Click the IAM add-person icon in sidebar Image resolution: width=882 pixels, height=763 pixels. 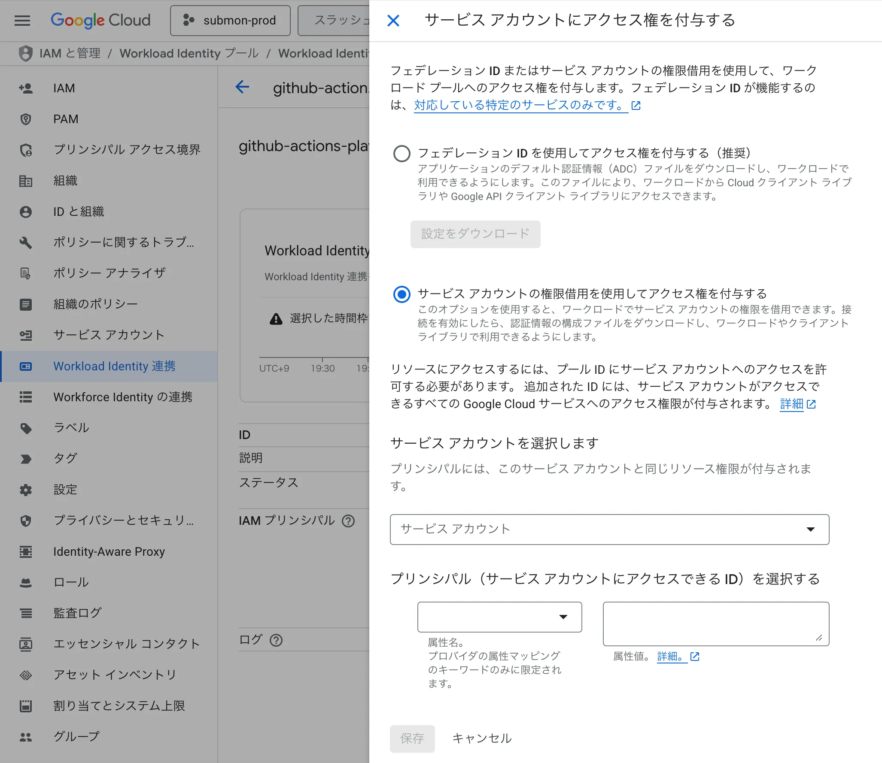tap(26, 88)
